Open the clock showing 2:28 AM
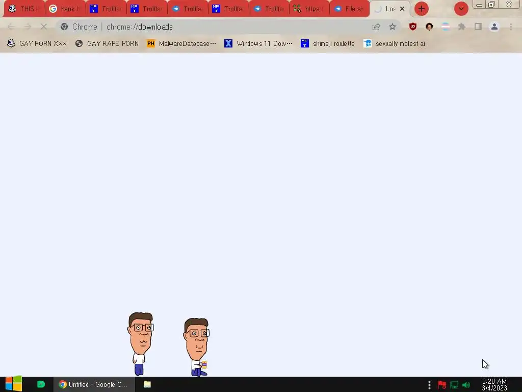Image resolution: width=522 pixels, height=392 pixels. (494, 385)
